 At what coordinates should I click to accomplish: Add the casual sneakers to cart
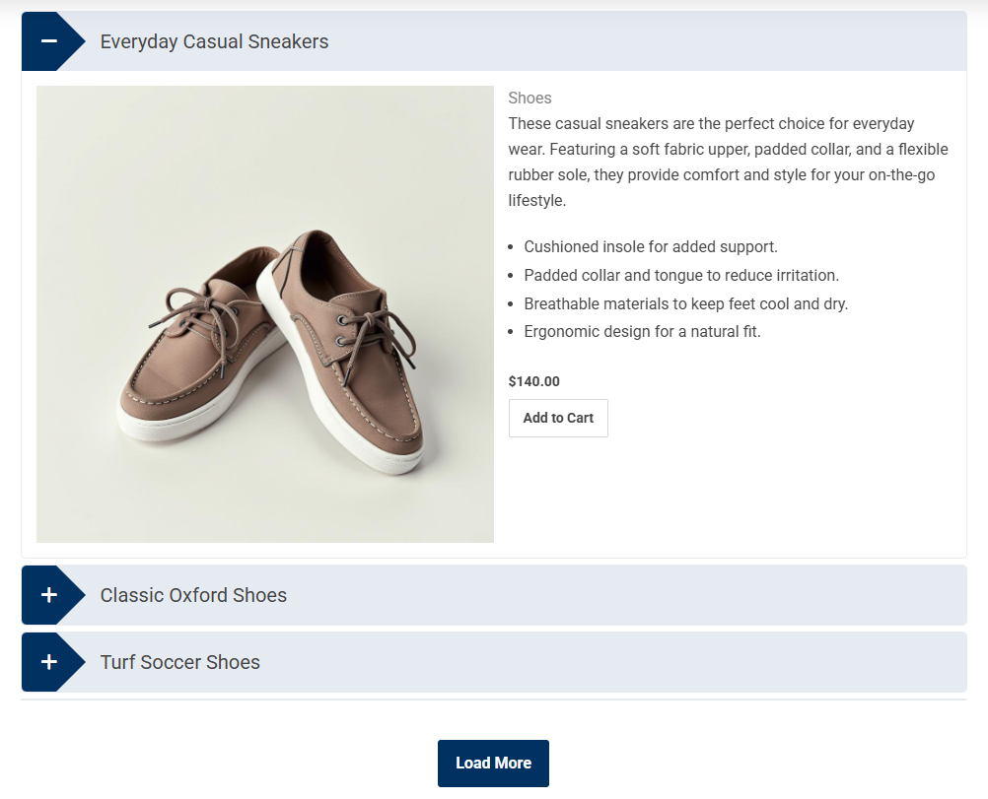click(558, 418)
